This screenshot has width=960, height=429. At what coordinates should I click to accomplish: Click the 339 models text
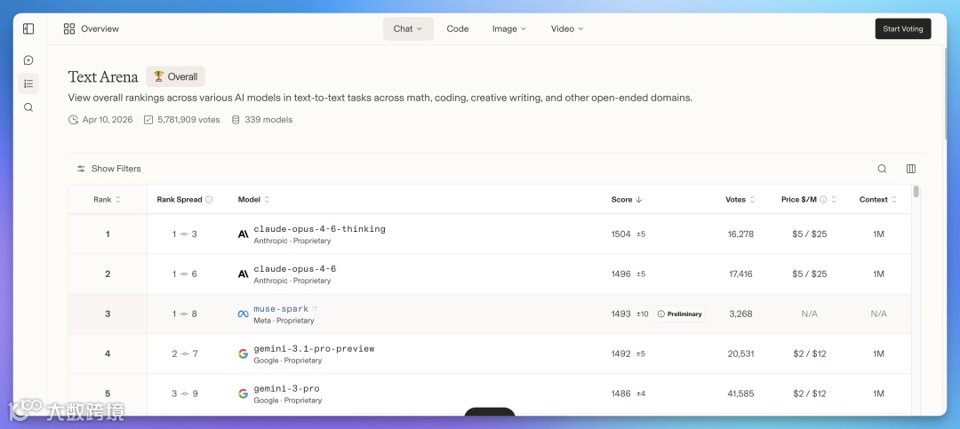coord(268,120)
